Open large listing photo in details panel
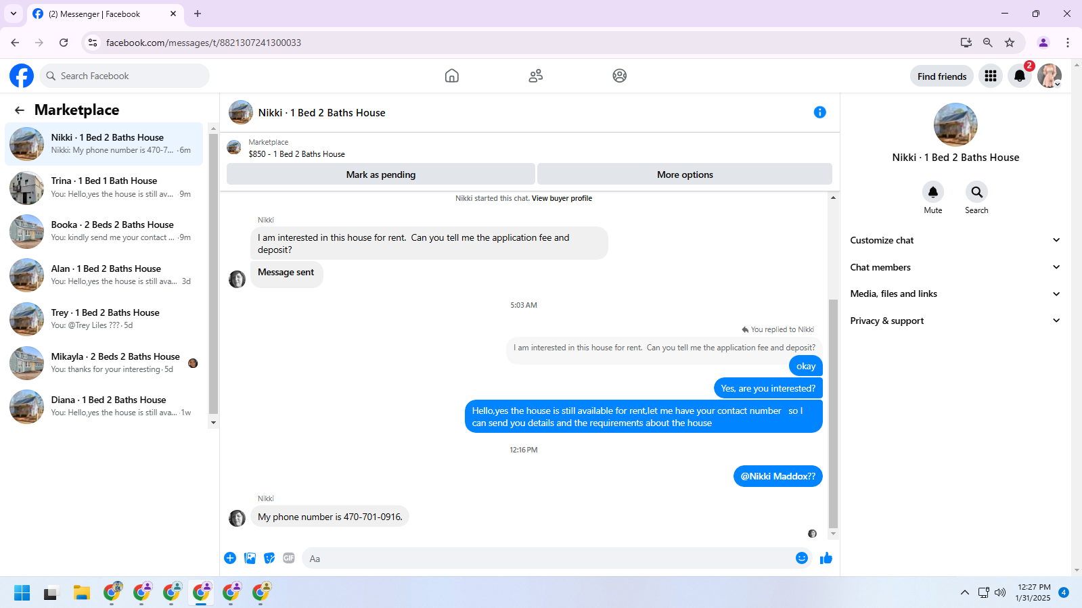 (x=955, y=124)
